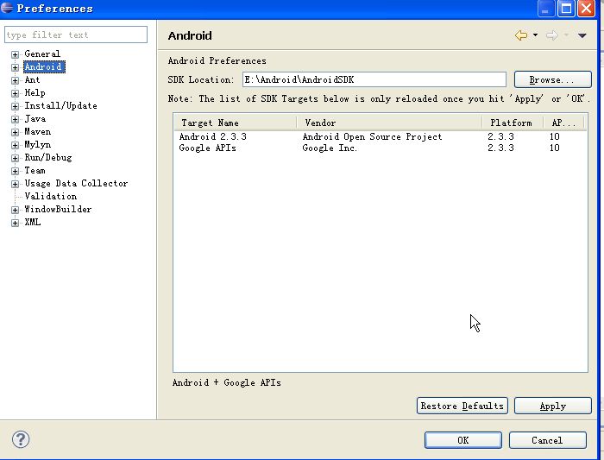604x460 pixels.
Task: Expand the Maven tree node
Action: coord(15,132)
